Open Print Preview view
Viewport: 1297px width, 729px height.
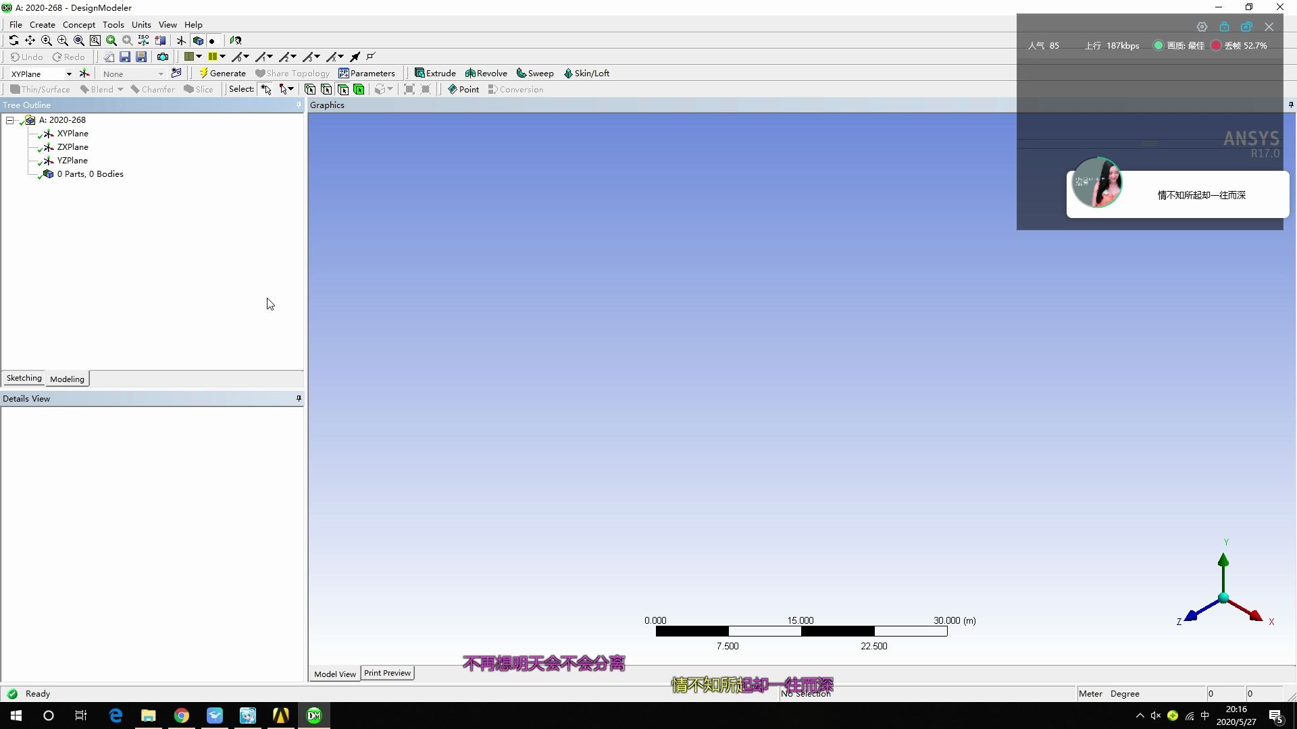coord(387,672)
